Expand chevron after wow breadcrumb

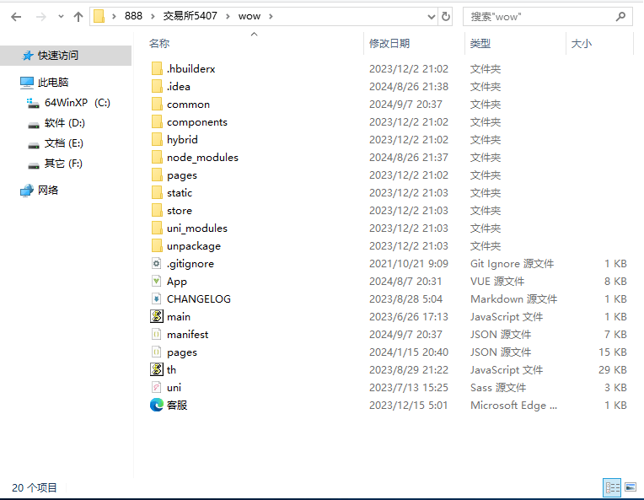pyautogui.click(x=271, y=16)
